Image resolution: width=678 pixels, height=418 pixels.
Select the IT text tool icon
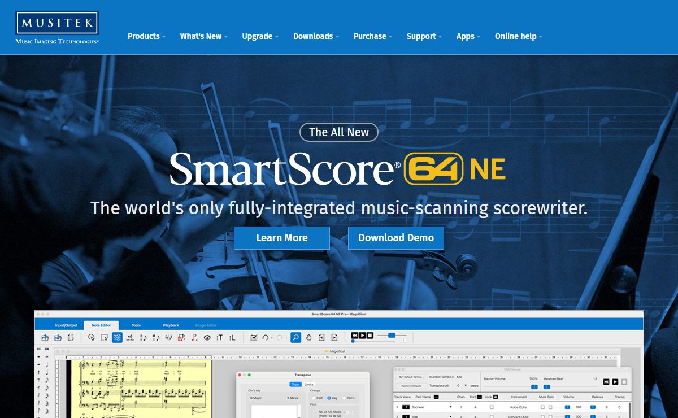click(220, 338)
